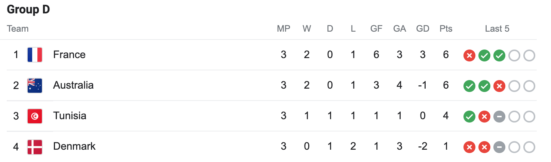Click the France flag icon
This screenshot has height=162, width=551.
(x=35, y=55)
